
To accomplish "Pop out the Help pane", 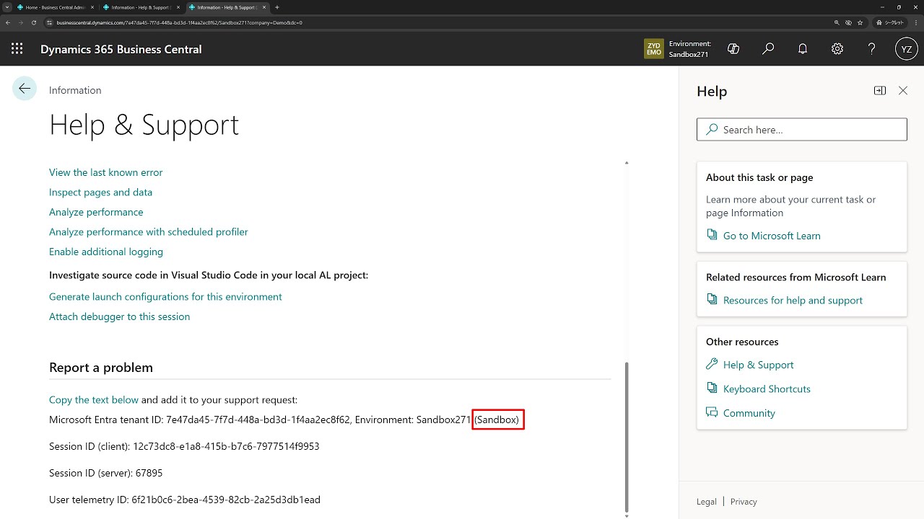I will pyautogui.click(x=880, y=91).
